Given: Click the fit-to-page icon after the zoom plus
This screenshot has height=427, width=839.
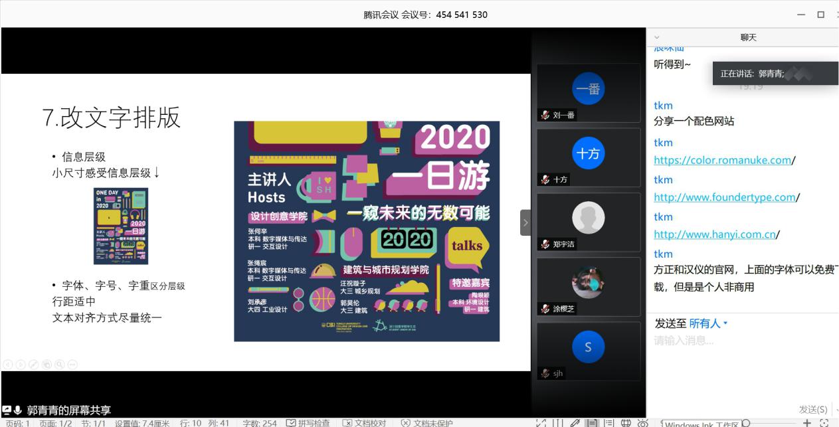Looking at the screenshot, I should point(824,423).
